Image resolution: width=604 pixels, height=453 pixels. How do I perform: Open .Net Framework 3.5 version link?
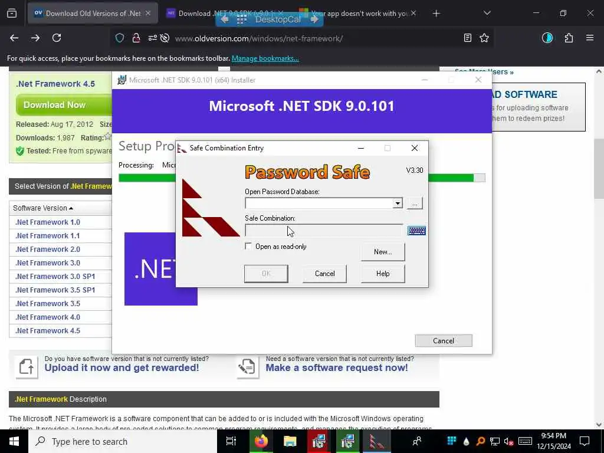48,304
